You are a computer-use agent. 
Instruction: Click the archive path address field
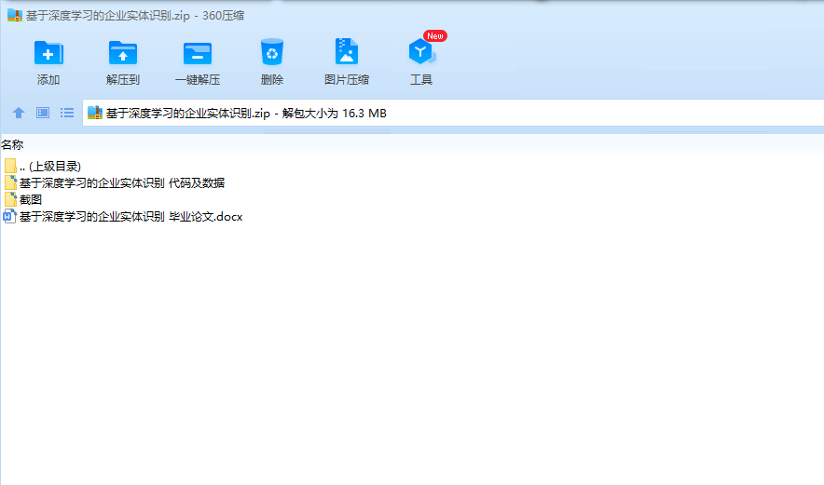pos(453,113)
